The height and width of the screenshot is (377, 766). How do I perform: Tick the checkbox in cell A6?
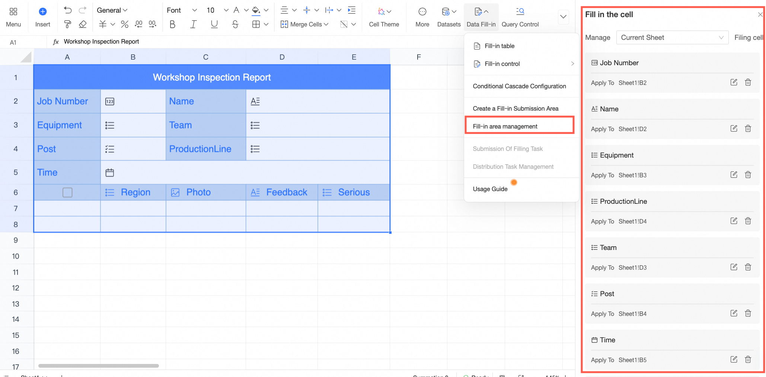67,192
